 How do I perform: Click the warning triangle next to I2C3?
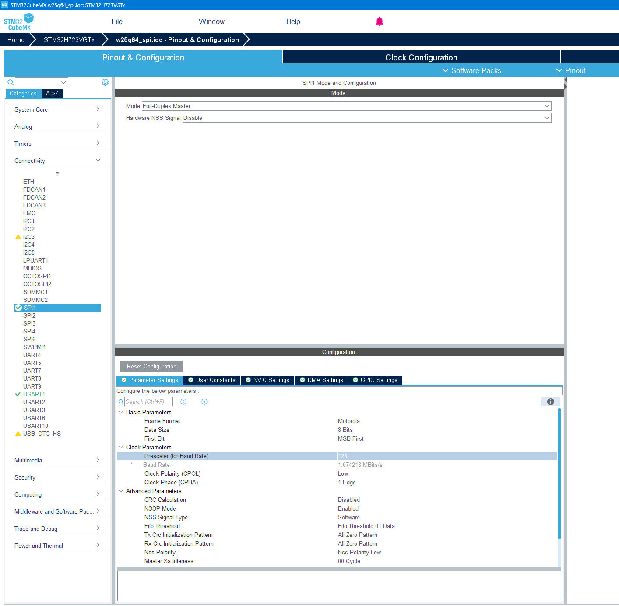pyautogui.click(x=18, y=237)
